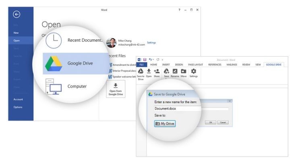Click the Open from Google Drive button
Image resolution: width=294 pixels, height=165 pixels.
[116, 89]
